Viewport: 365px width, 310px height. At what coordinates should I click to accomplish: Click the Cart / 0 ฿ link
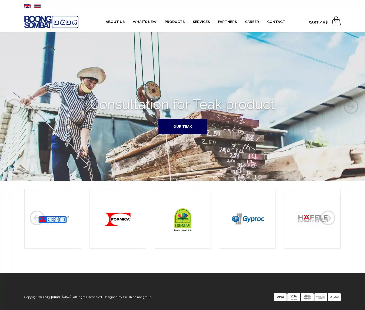[318, 22]
